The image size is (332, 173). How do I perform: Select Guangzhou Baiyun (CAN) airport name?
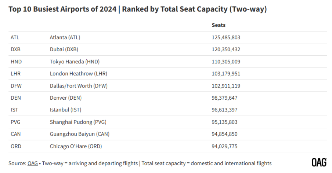coord(80,134)
